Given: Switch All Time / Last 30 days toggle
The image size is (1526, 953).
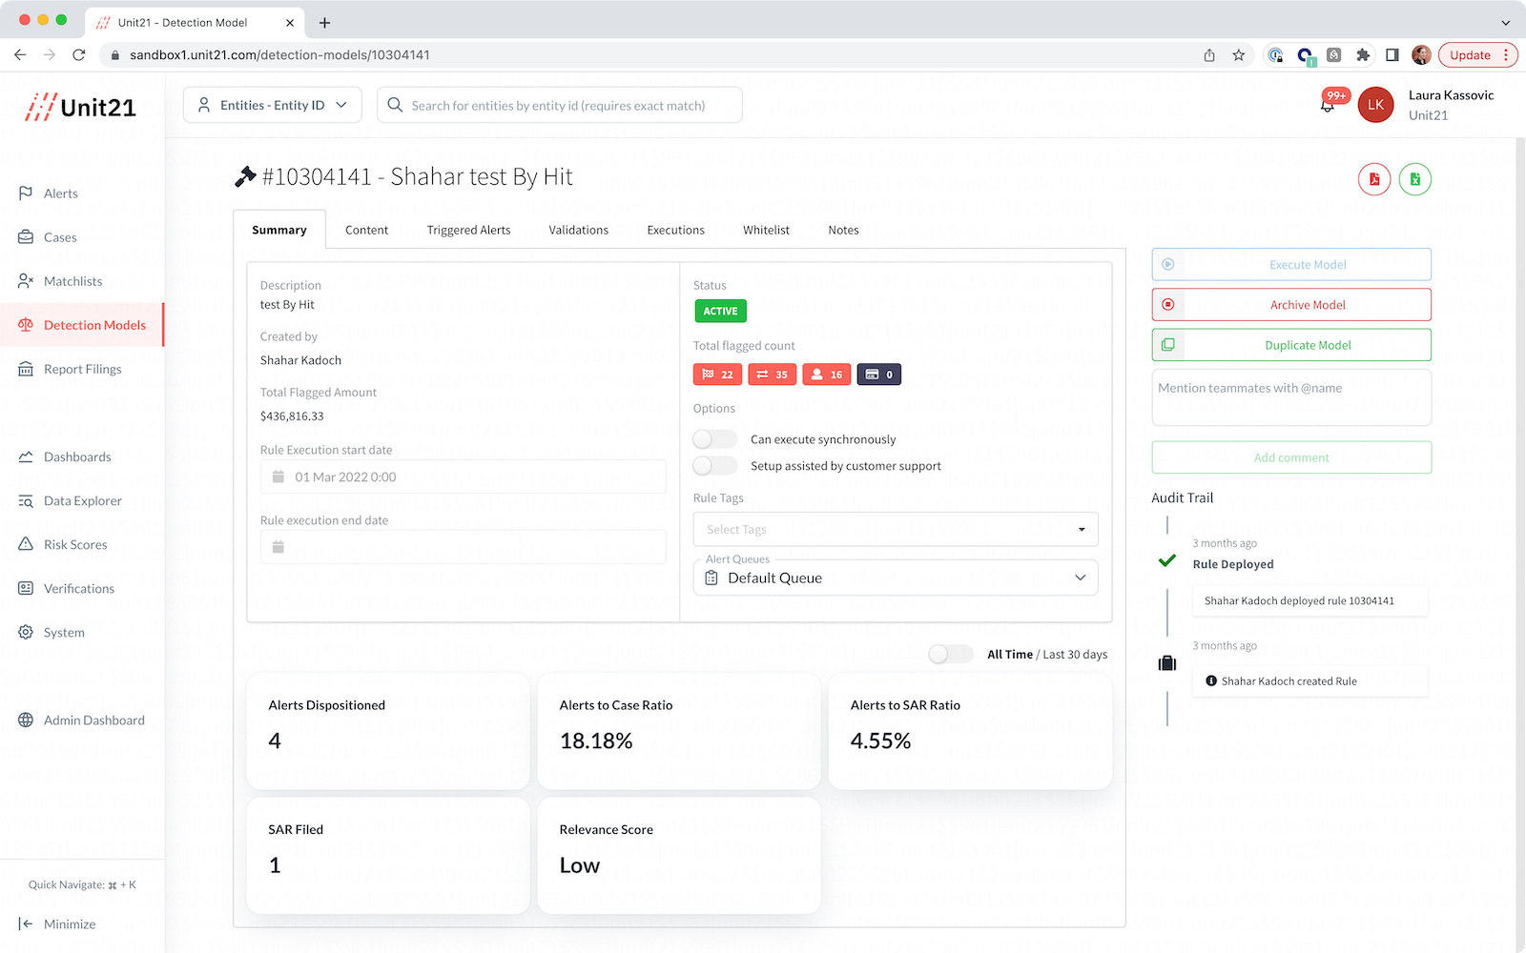Looking at the screenshot, I should coord(951,654).
